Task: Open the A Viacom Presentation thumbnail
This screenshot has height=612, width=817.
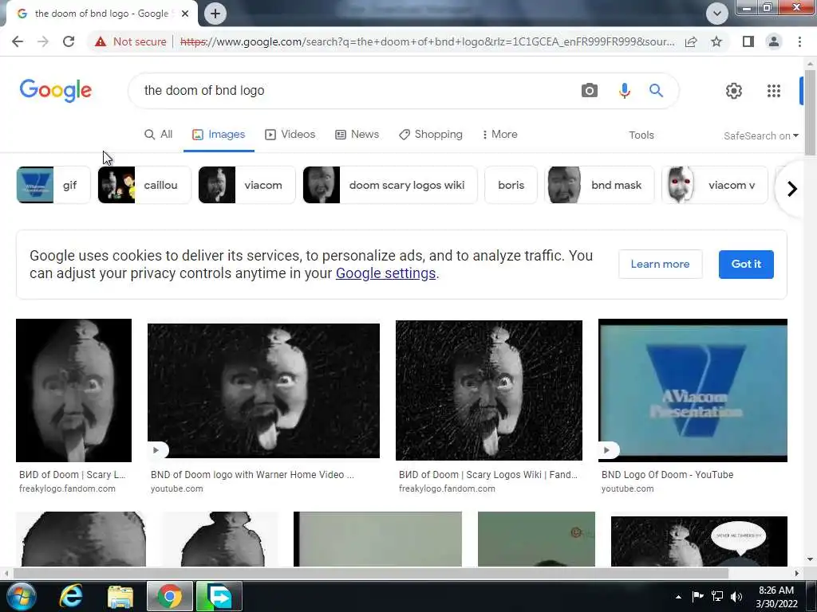Action: coord(693,390)
